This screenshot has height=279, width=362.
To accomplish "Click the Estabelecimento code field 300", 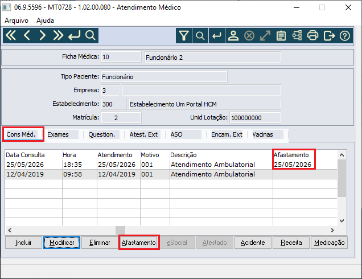I will click(x=114, y=104).
